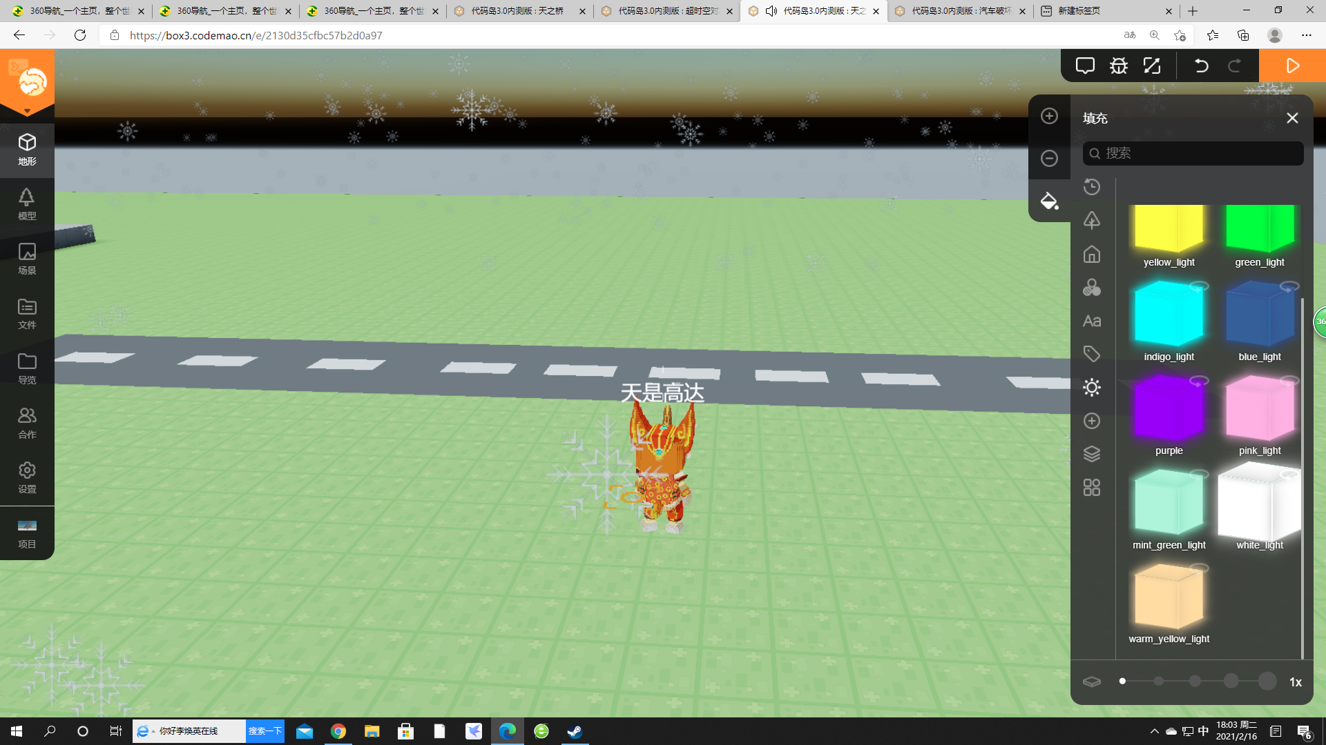Open the 导览 navigation panel
This screenshot has width=1326, height=745.
(27, 368)
